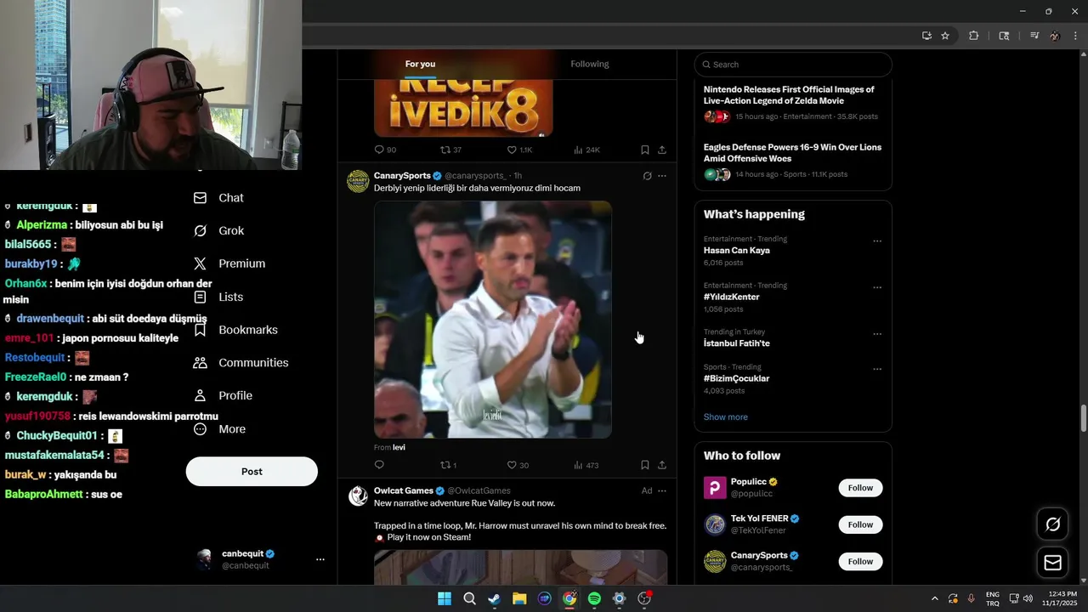
Task: Open the Chrome extensions puzzle icon
Action: pos(974,36)
